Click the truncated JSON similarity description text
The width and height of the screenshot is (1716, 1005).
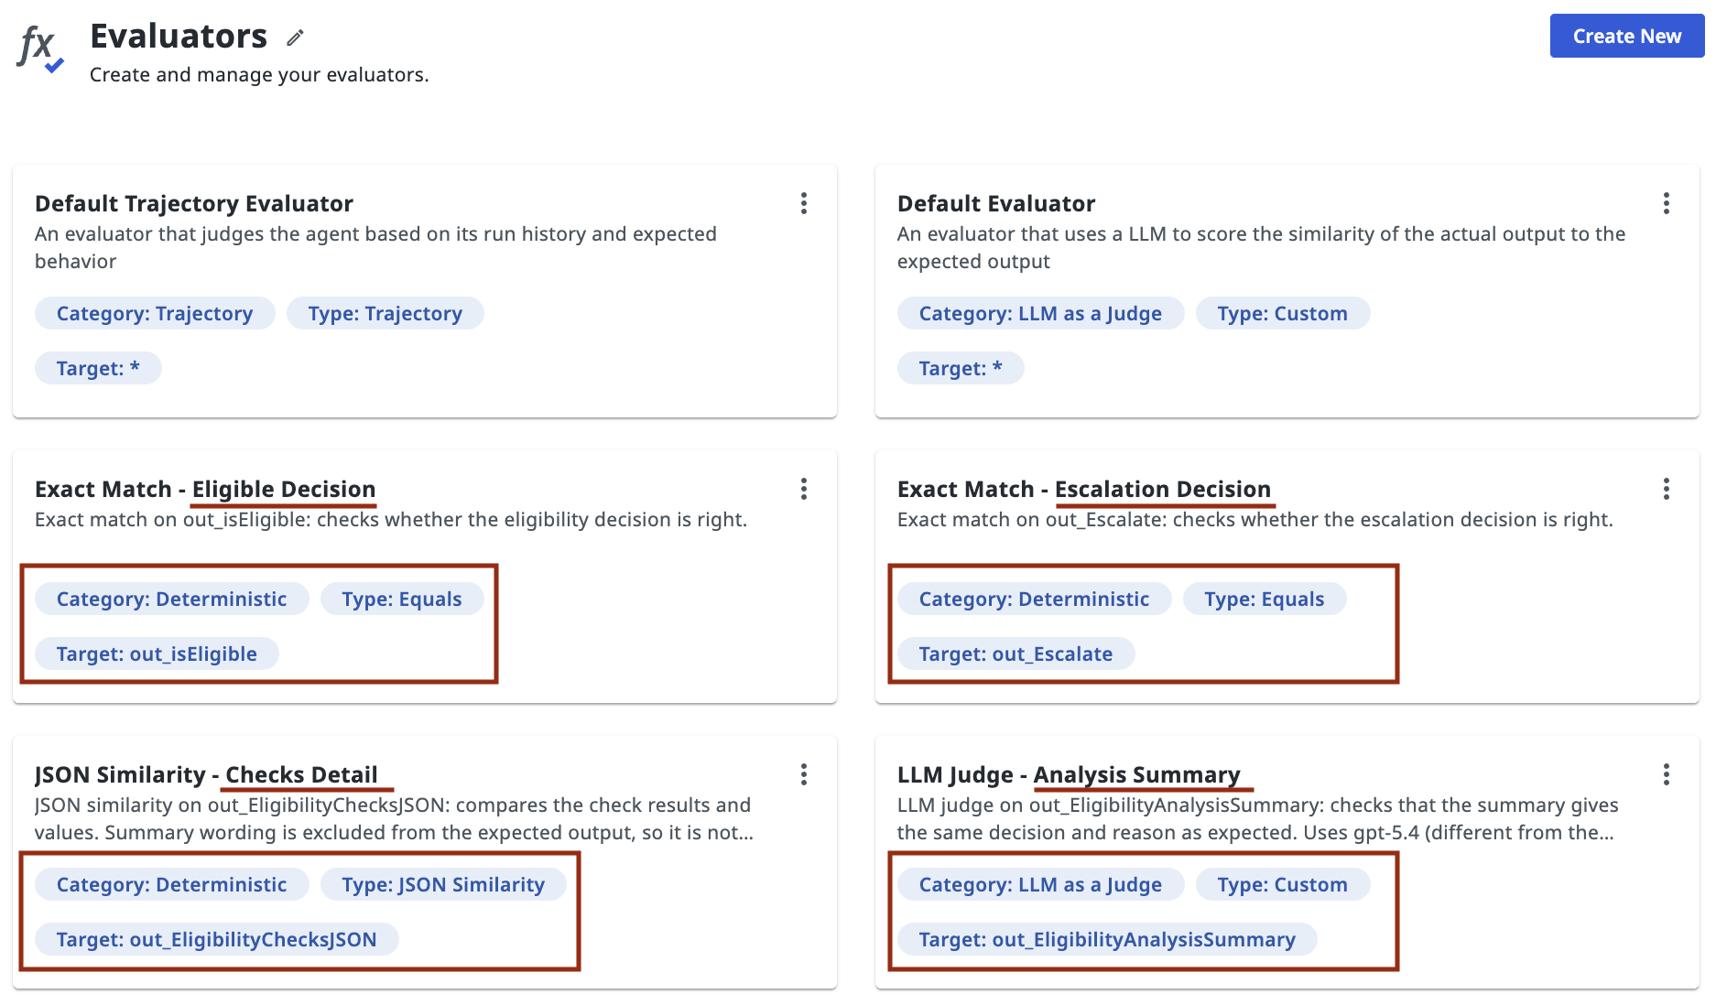(395, 818)
